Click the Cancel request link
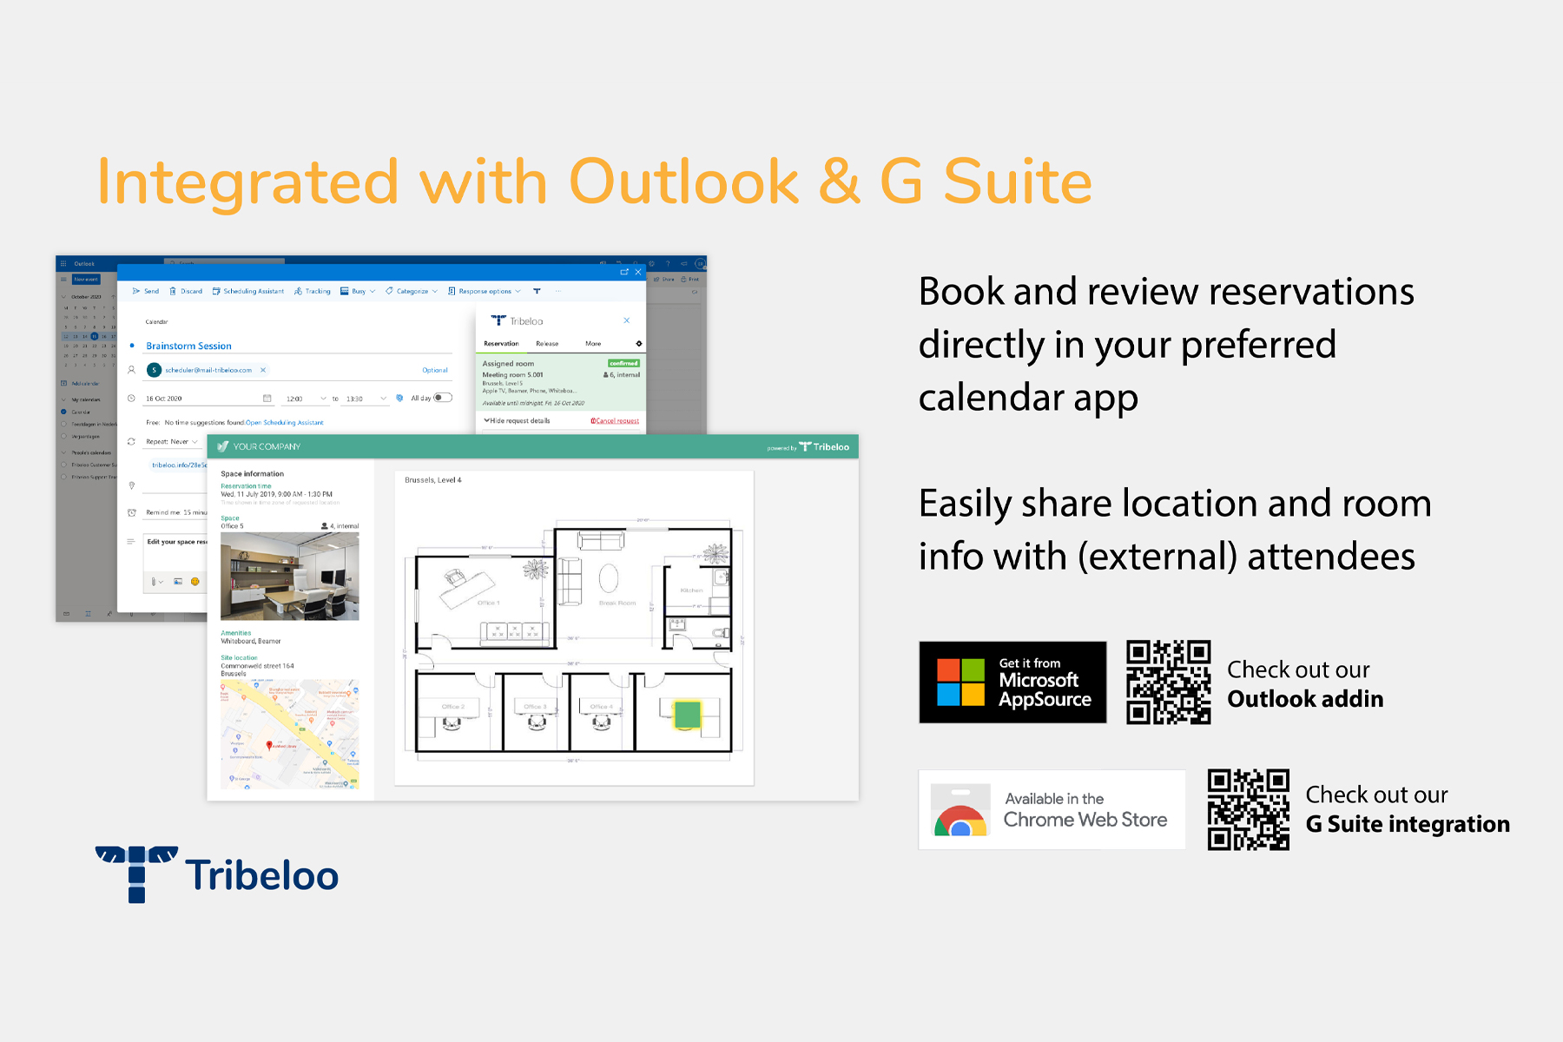 tap(615, 421)
